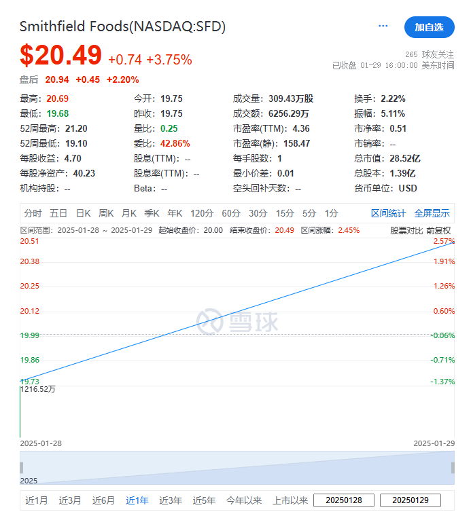The image size is (471, 516).
Task: Click the $20.49 current price
Action: tap(61, 55)
